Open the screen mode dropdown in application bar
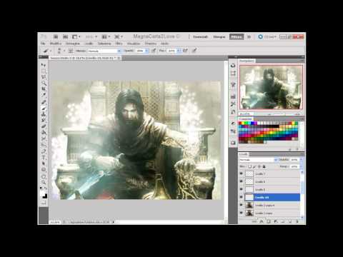This screenshot has height=257, width=343. 119,36
